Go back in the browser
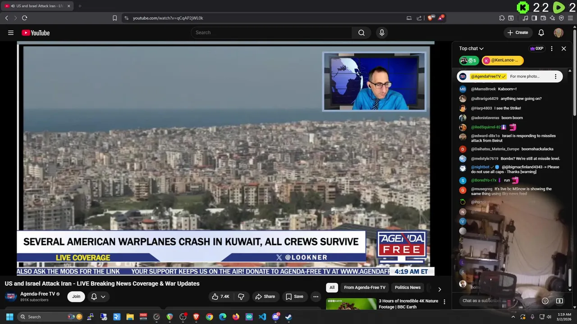 click(x=6, y=18)
